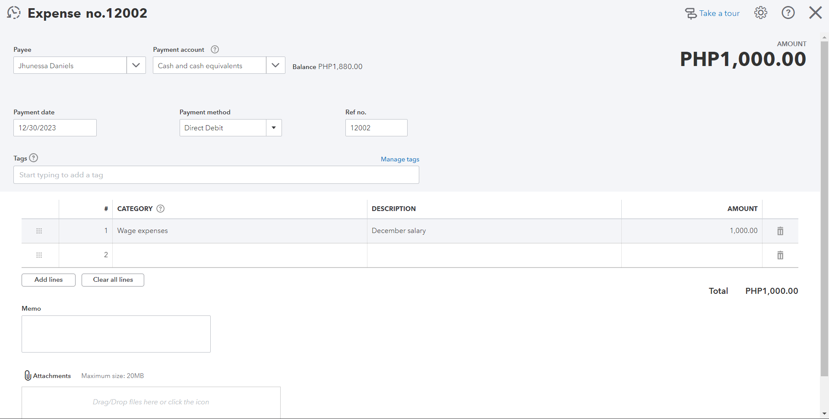Click the tags input field
Screen dimensions: 829x419
tap(216, 175)
